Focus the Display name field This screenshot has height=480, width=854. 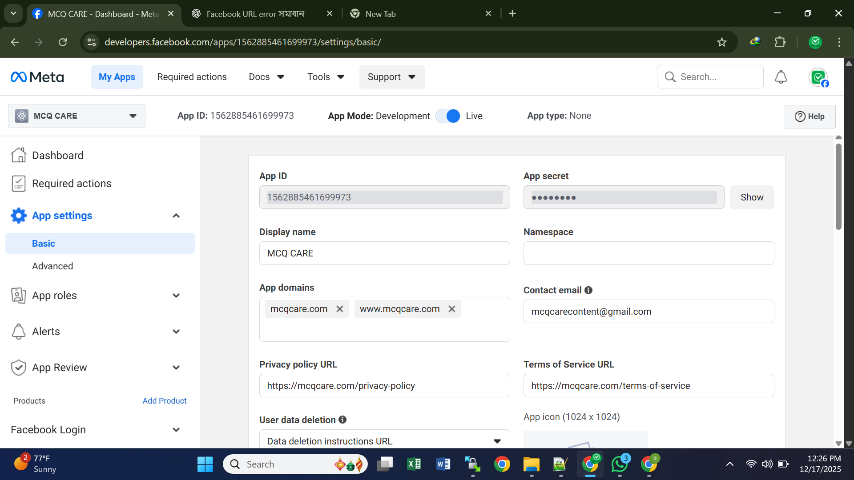point(385,253)
